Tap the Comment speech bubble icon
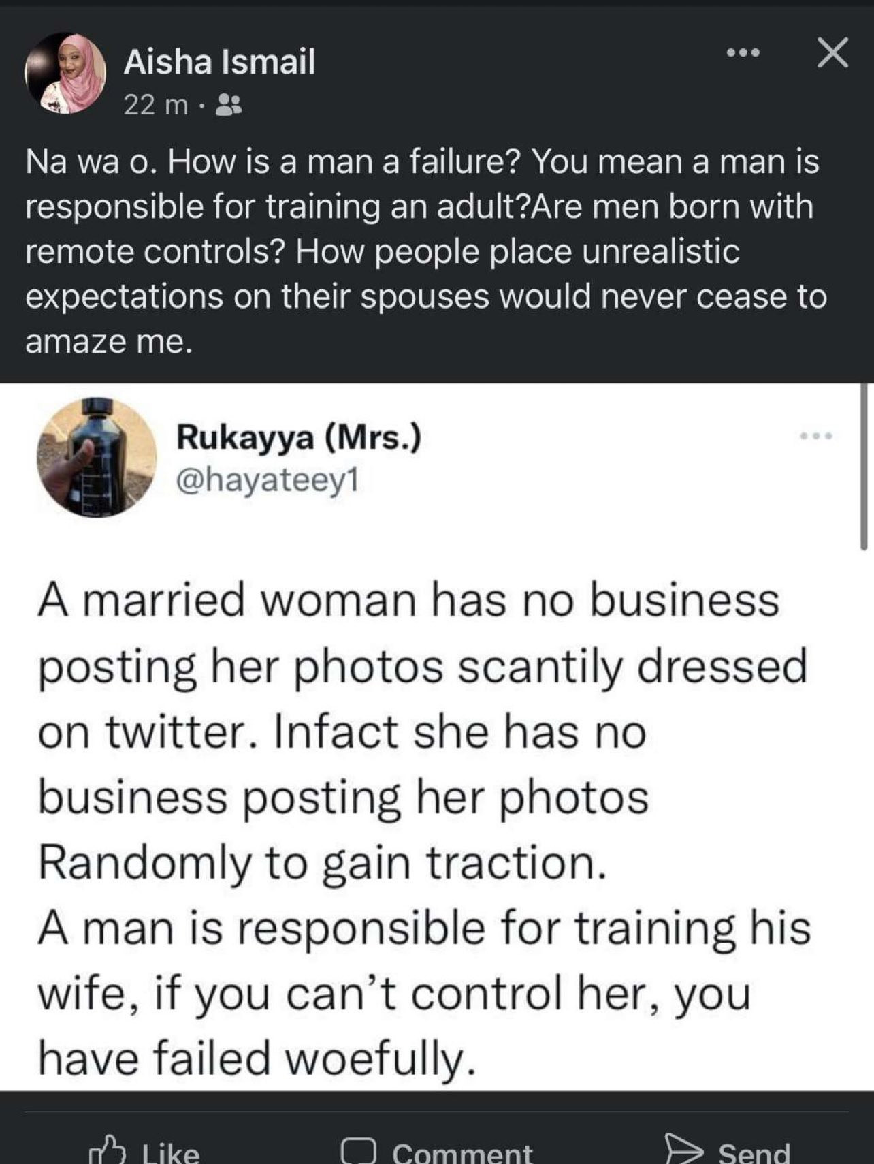This screenshot has height=1164, width=874. [x=358, y=1150]
